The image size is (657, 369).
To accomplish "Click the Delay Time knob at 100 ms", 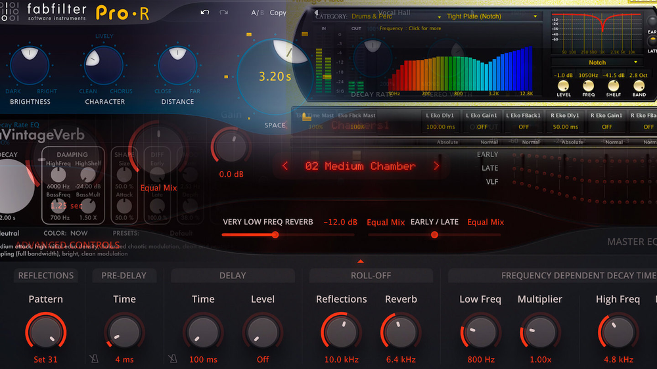I will (x=203, y=332).
